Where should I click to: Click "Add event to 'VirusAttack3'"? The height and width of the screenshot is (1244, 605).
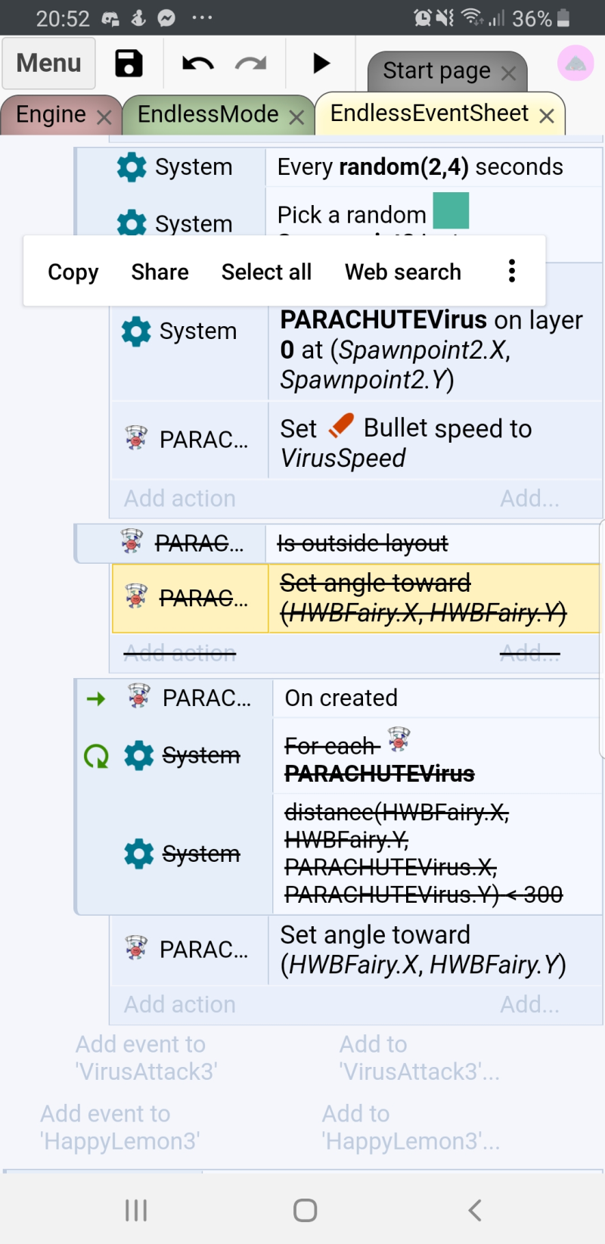147,1058
